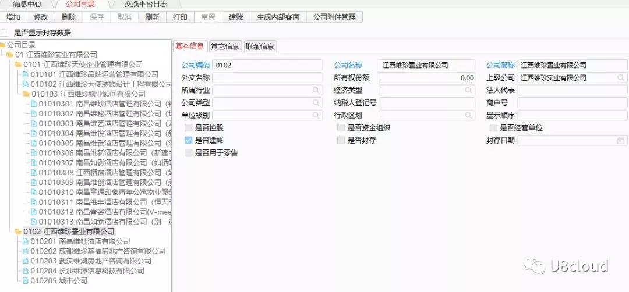
Task: Click document icon of 01010307 南昌如影酒店
Action: pos(34,163)
